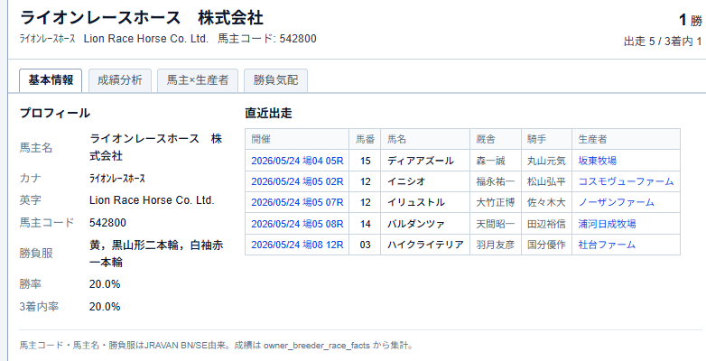The width and height of the screenshot is (706, 361).
Task: Click trainer name 天間昭一
Action: pyautogui.click(x=496, y=224)
